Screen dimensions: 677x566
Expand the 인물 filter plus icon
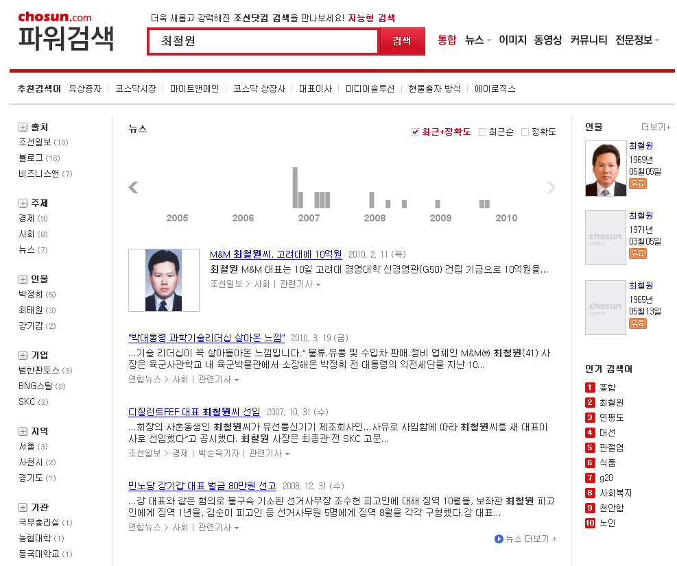coord(23,279)
